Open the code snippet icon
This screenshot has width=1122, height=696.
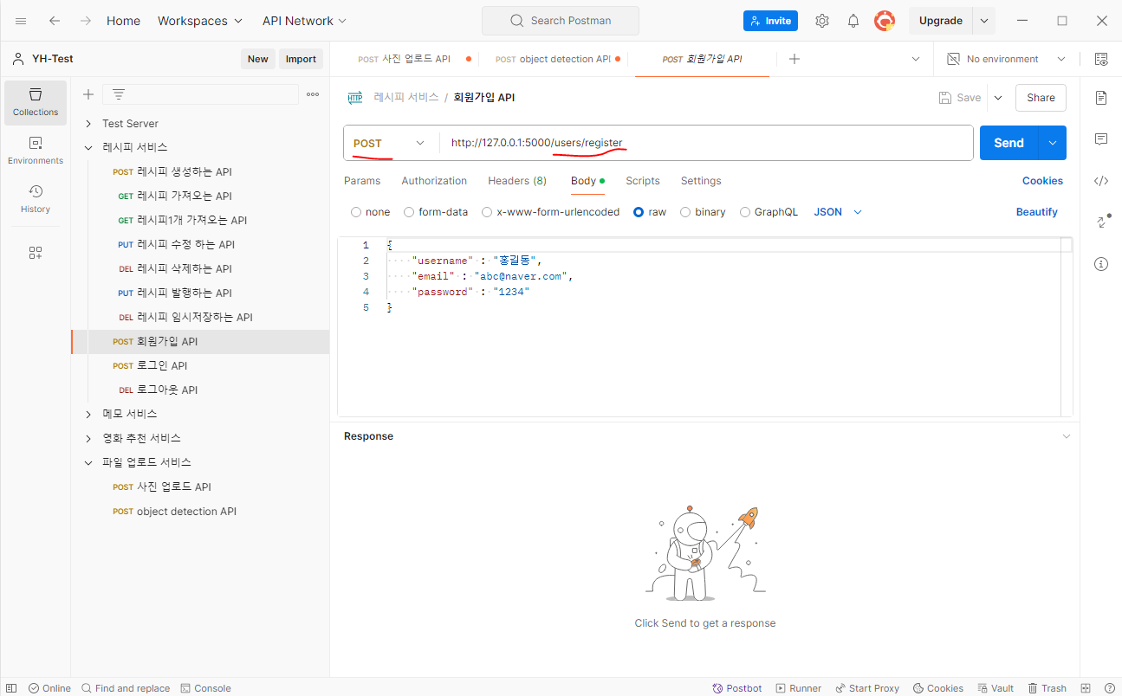click(x=1101, y=181)
